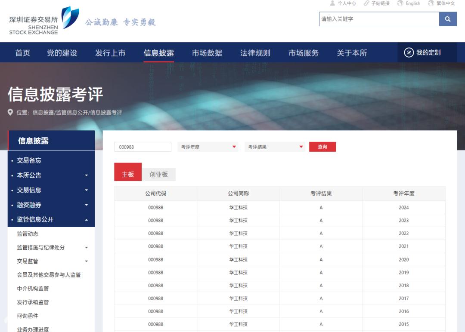The image size is (465, 332).
Task: Focus the 请输入关键字 search box
Action: pos(378,19)
